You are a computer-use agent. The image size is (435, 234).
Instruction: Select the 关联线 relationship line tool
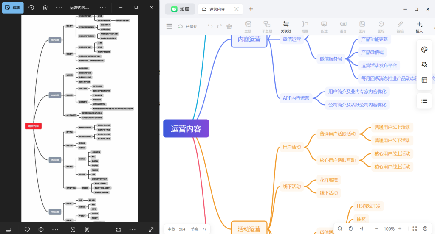click(286, 27)
